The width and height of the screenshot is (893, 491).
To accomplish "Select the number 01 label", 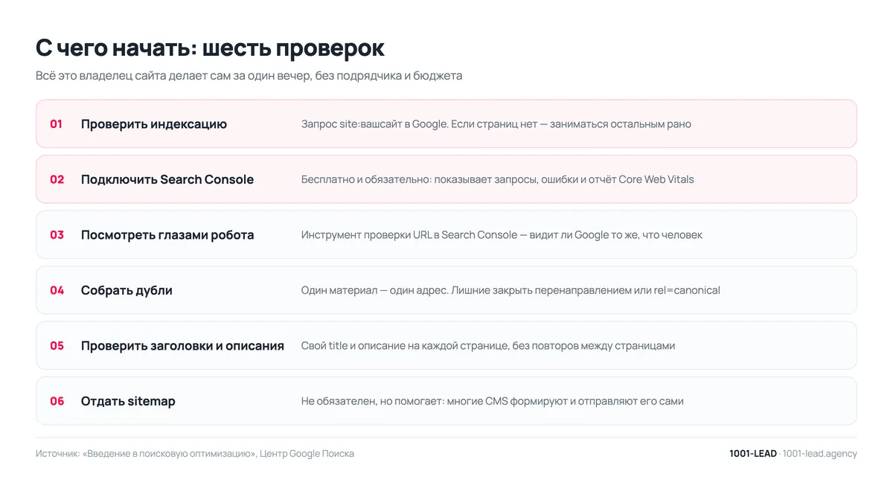I will [57, 124].
